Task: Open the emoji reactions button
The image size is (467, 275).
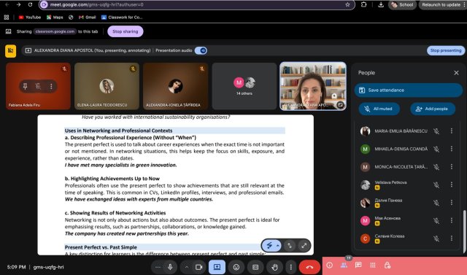Action: (236, 267)
